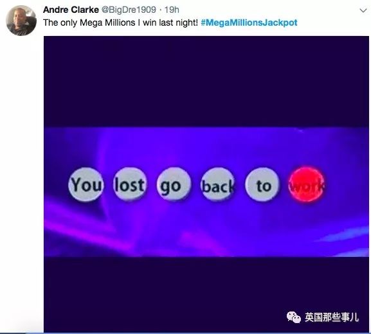Click the dark upper band of the image
Screen dimensions: 371x334
206,82
